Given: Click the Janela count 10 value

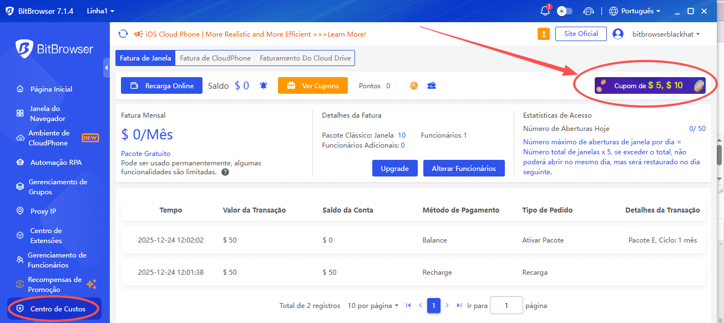Looking at the screenshot, I should pos(402,135).
